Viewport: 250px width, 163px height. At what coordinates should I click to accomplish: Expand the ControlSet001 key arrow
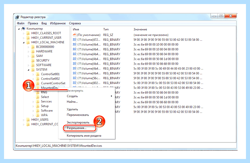[x=33, y=74]
